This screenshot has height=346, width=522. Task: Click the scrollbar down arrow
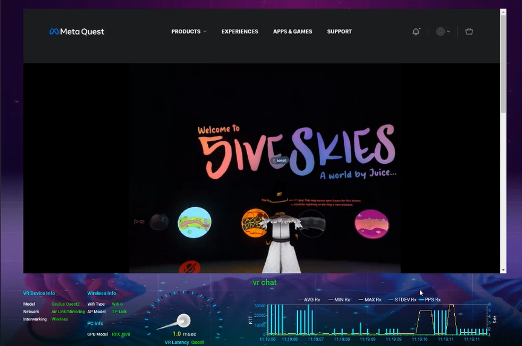tap(503, 270)
